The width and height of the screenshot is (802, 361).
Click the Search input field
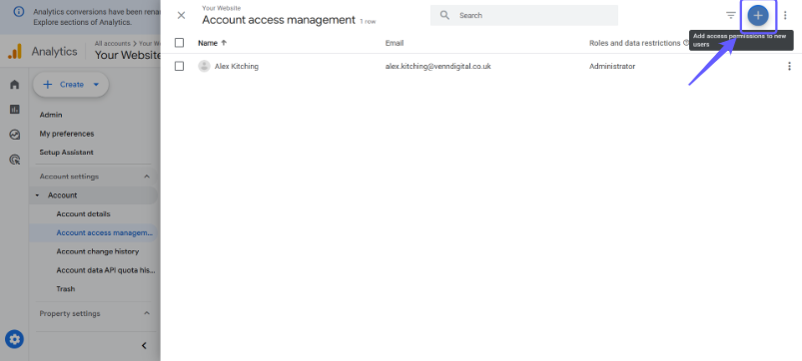(x=523, y=15)
